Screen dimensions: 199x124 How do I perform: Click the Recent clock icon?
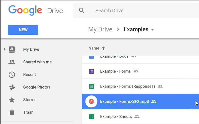pyautogui.click(x=12, y=75)
